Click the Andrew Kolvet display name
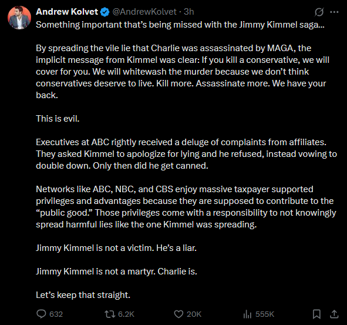 point(67,12)
